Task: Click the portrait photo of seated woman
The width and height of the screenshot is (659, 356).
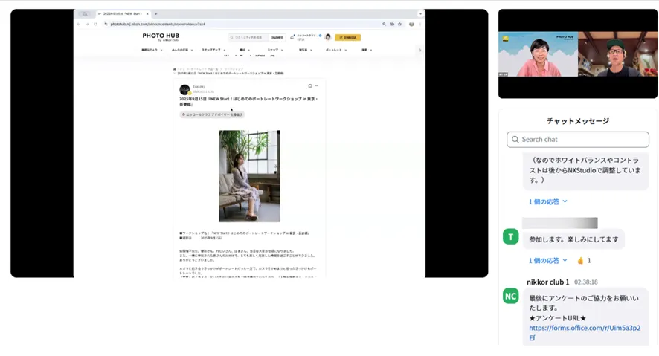Action: pos(249,175)
